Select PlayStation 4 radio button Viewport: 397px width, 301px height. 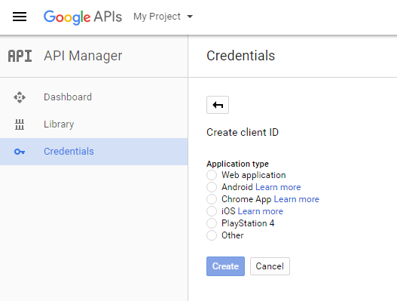tap(212, 223)
